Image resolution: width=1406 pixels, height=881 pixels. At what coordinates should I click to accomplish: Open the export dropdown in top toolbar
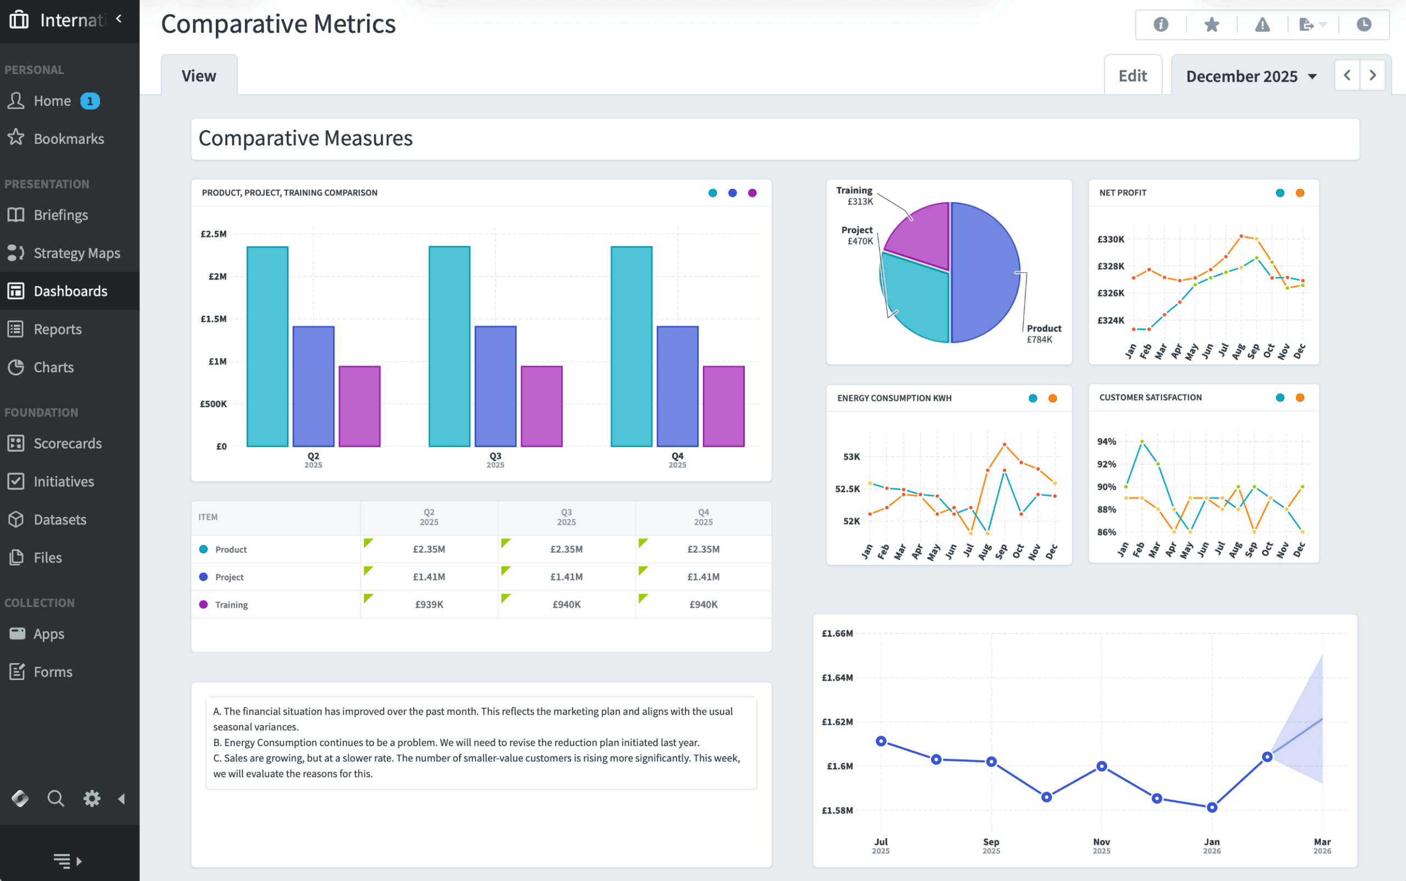coord(1313,25)
